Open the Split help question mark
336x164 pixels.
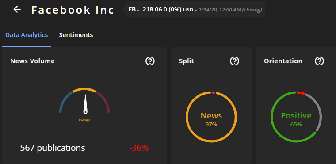pos(234,61)
